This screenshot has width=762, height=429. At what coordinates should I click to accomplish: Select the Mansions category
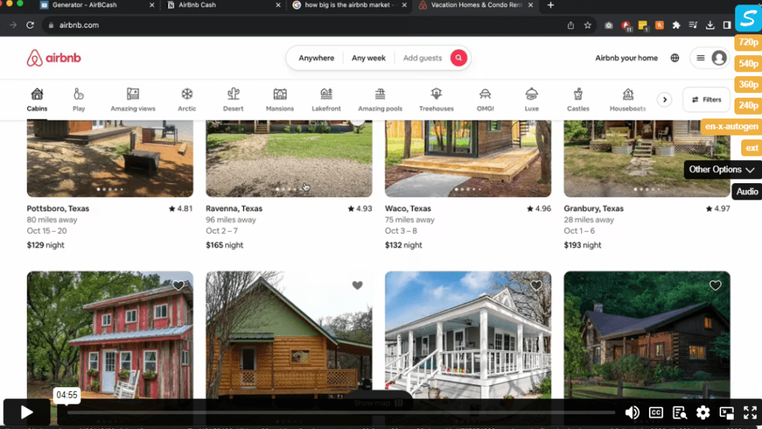pos(280,100)
